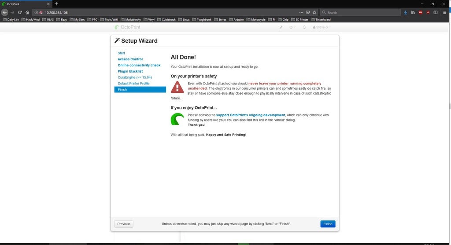Open the My Sites bookmark folder
451x245 pixels.
click(77, 19)
